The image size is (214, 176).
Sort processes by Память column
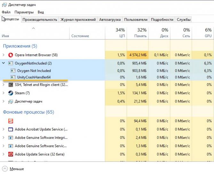tap(138, 33)
